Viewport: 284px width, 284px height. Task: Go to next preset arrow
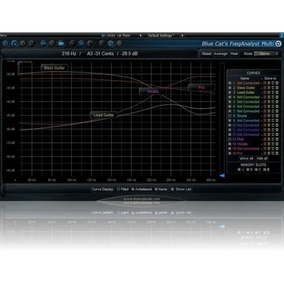pos(182,36)
